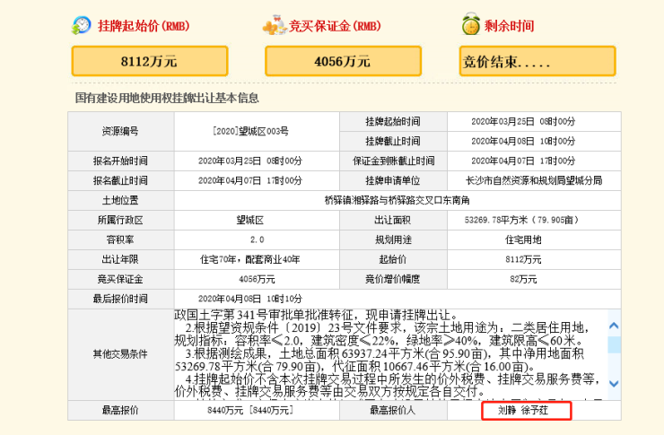Click the 报名截止时间 label

click(121, 180)
